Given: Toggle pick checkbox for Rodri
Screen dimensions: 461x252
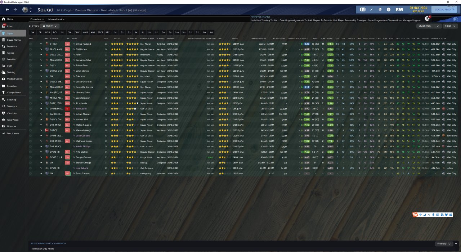Looking at the screenshot, I should coord(31,55).
